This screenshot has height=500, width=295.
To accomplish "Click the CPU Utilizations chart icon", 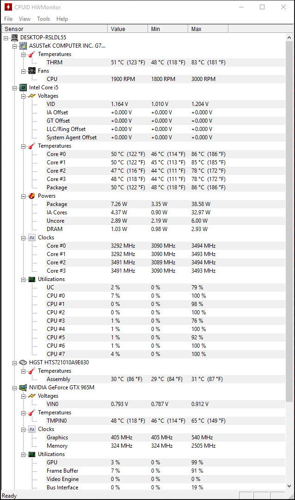I will (x=31, y=279).
